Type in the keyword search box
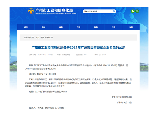 click(x=97, y=11)
